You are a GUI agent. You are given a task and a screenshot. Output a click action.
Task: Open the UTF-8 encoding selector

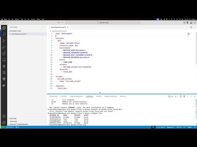point(179,127)
